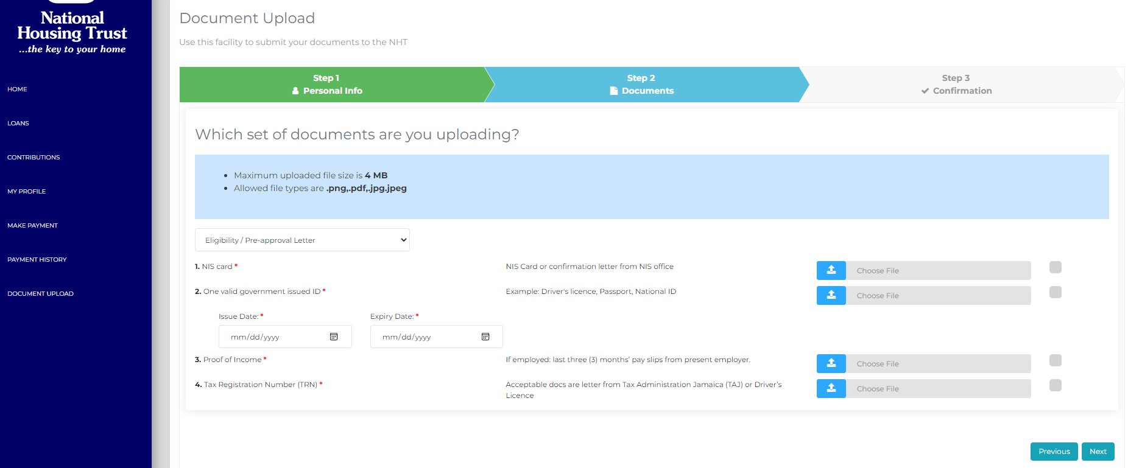The width and height of the screenshot is (1128, 468).
Task: Tick the Proof of Income checkbox
Action: pyautogui.click(x=1055, y=360)
